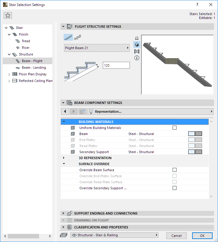Click the Support Endings panel icon
Image resolution: width=218 pixels, height=242 pixels.
tap(69, 213)
